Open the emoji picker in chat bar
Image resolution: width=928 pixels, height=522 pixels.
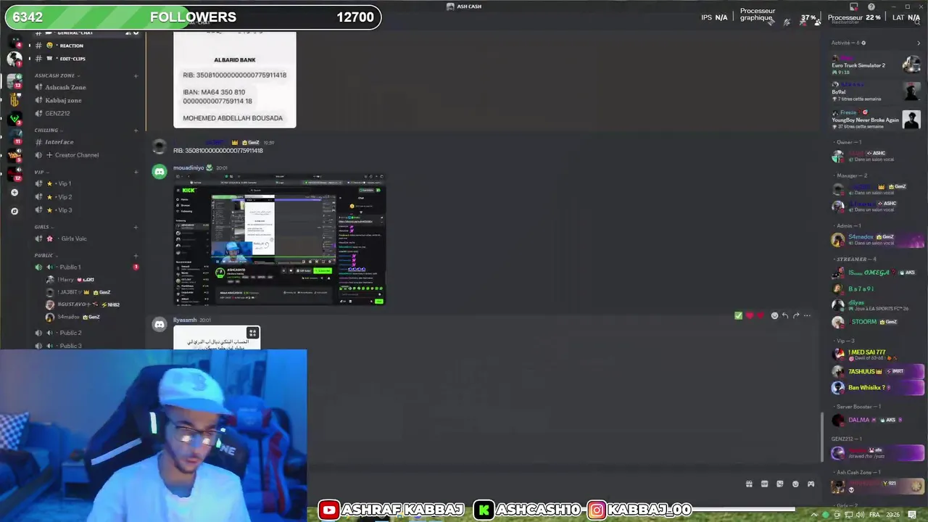click(795, 484)
